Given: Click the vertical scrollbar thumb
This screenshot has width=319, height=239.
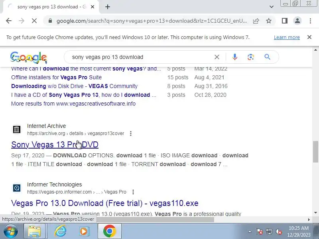Looking at the screenshot, I should pos(315,152).
